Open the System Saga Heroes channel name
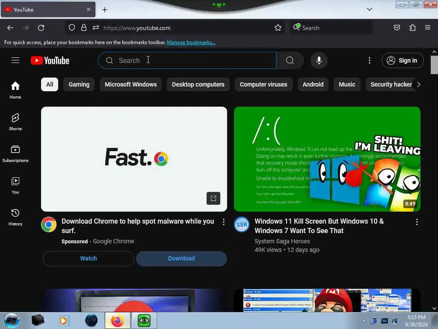The width and height of the screenshot is (438, 329). (282, 241)
